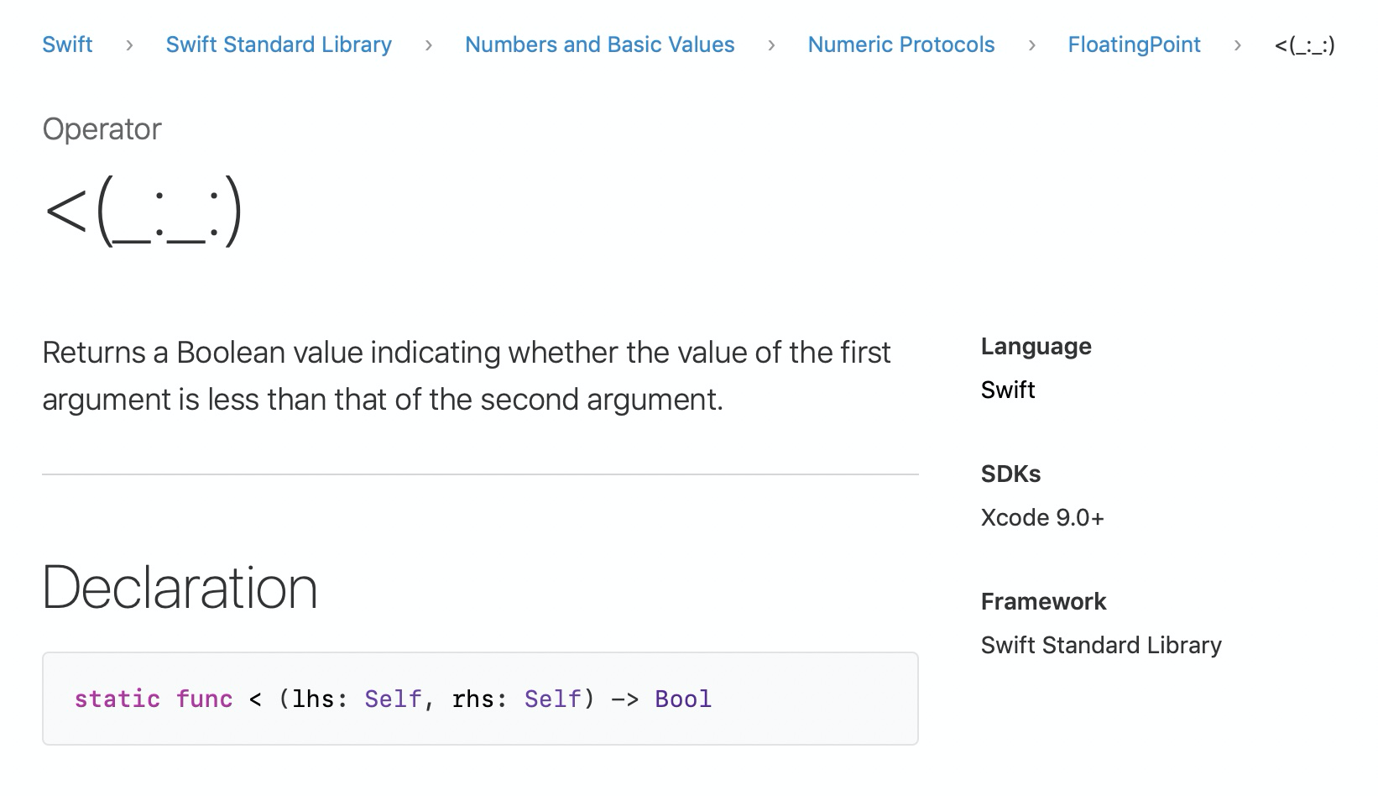Open Numbers and Basic Values breadcrumb
Screen dimensions: 1378x796
[599, 45]
